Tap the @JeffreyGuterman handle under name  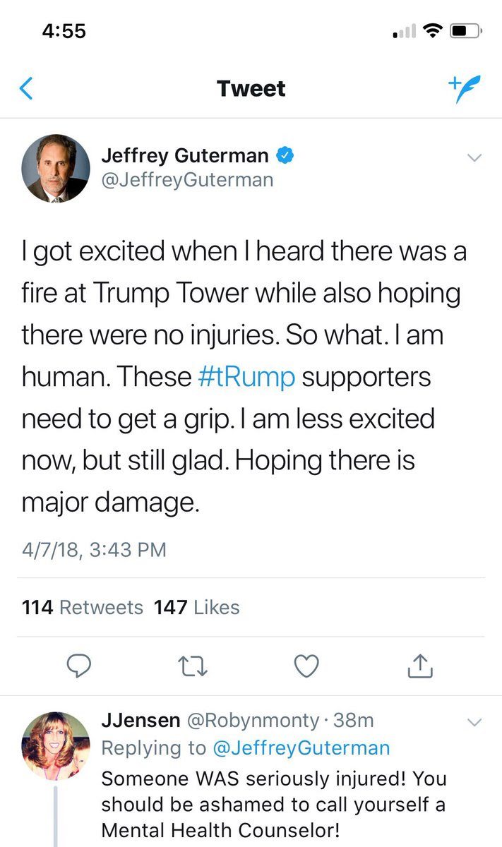187,180
